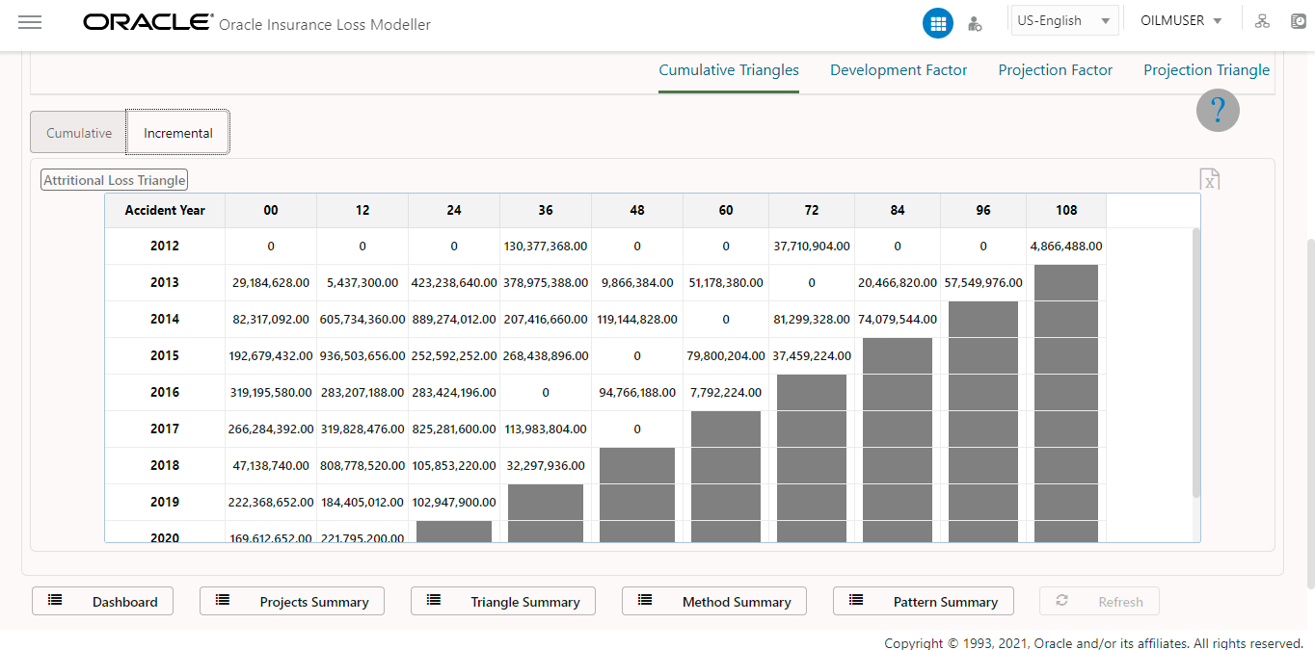Toggle the Attritional Loss Triangle selector
Screen dimensions: 1315x650
pos(114,179)
